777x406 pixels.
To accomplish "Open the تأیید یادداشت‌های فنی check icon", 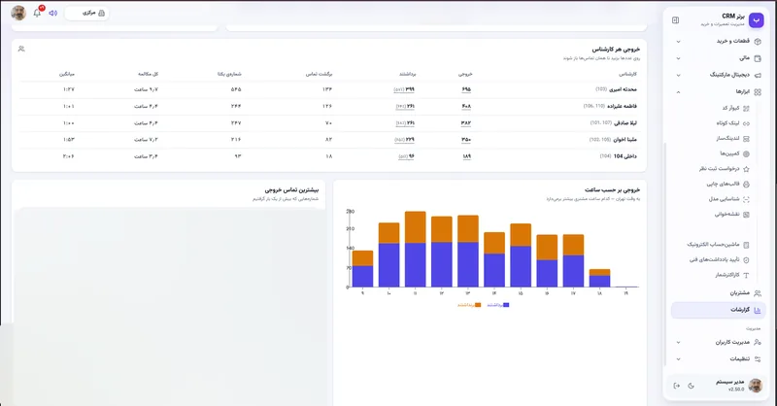I will pyautogui.click(x=746, y=259).
